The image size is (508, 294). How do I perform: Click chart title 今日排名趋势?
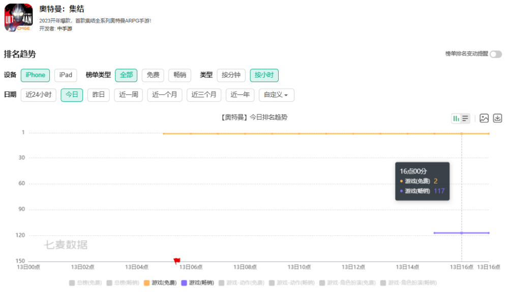tap(255, 117)
